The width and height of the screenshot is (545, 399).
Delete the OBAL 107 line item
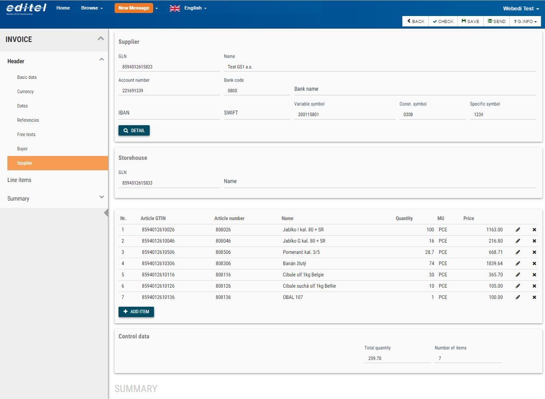(534, 297)
